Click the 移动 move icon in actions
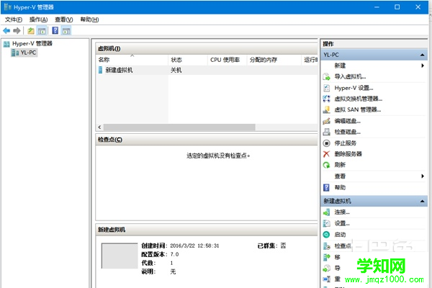Viewport: 432px width, 288px height. coord(326,257)
